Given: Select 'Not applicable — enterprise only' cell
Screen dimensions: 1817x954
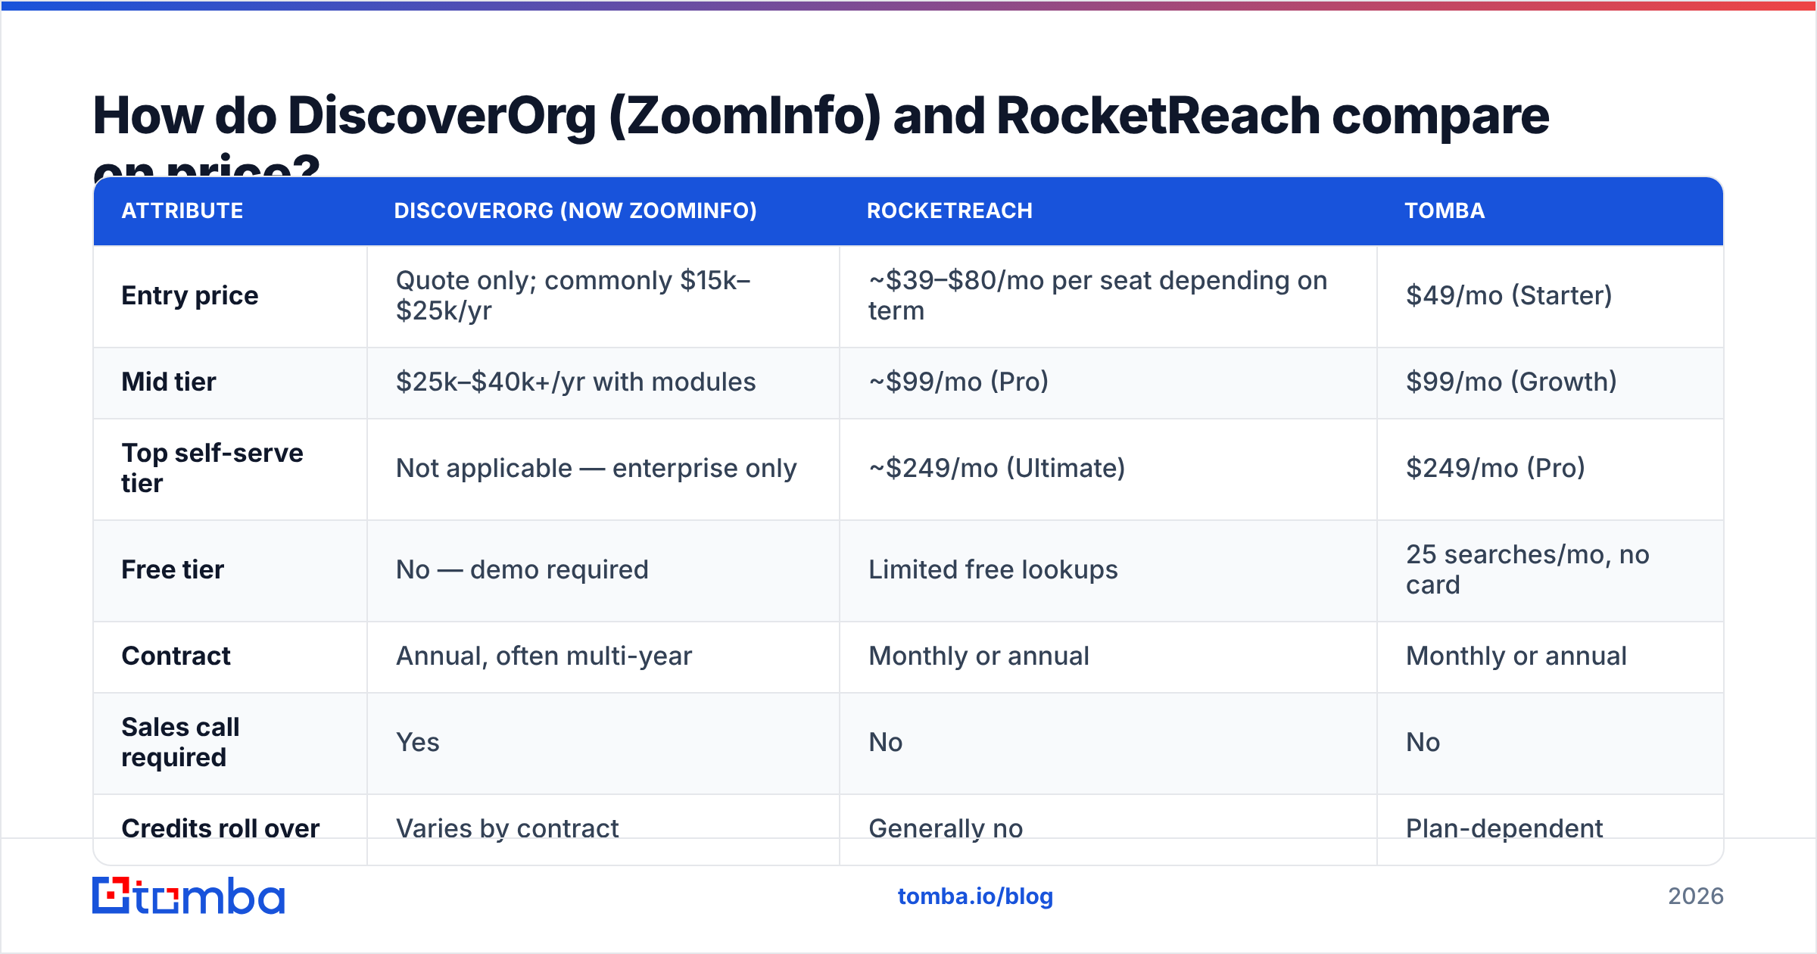Looking at the screenshot, I should click(603, 469).
